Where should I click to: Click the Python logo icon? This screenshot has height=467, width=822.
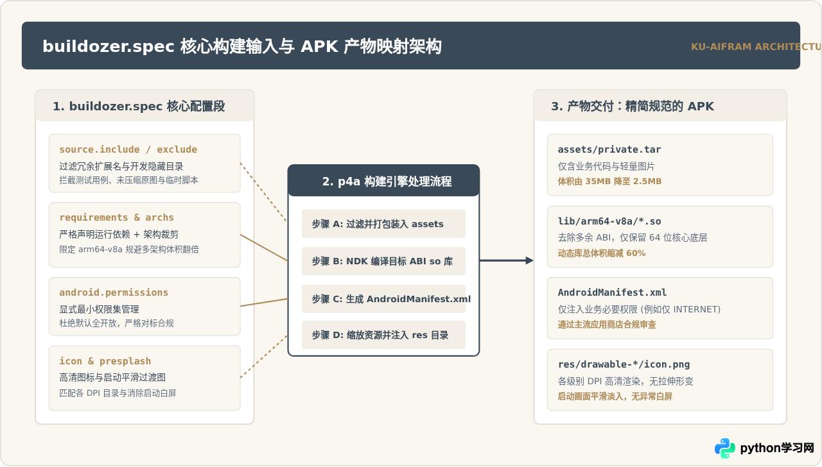tap(725, 448)
